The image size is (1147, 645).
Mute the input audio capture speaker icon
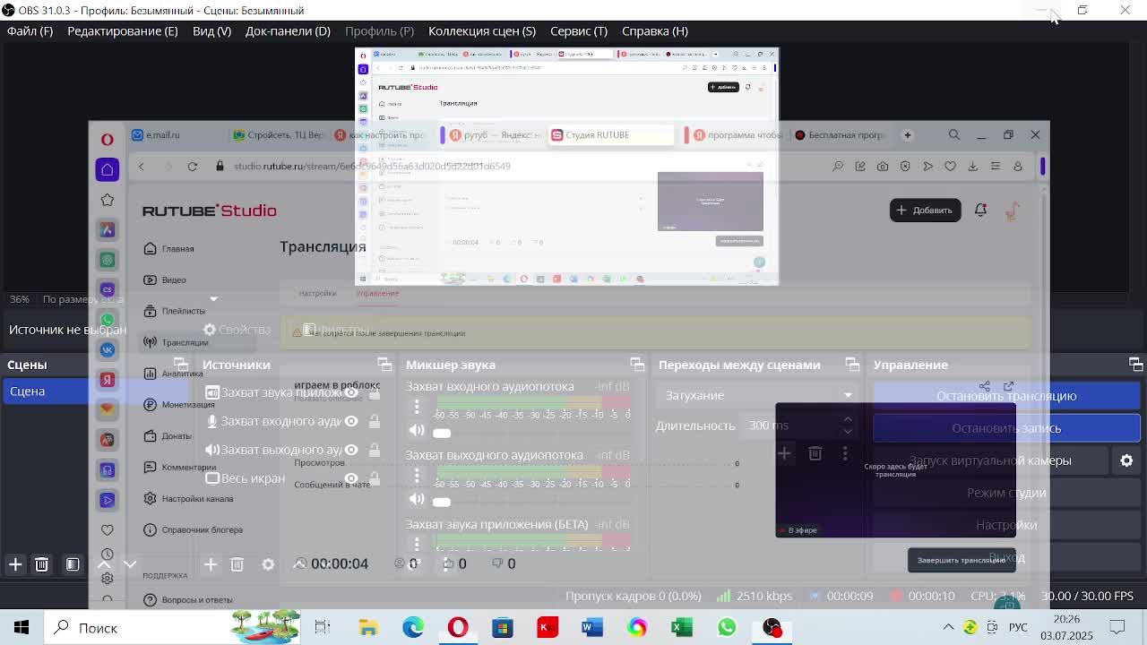point(417,431)
